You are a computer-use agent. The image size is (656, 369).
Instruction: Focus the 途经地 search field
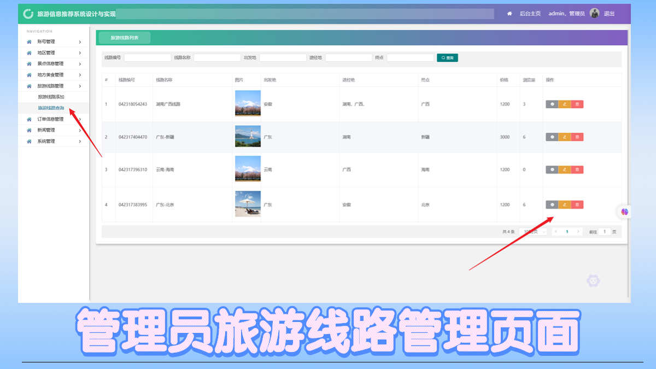pyautogui.click(x=349, y=57)
